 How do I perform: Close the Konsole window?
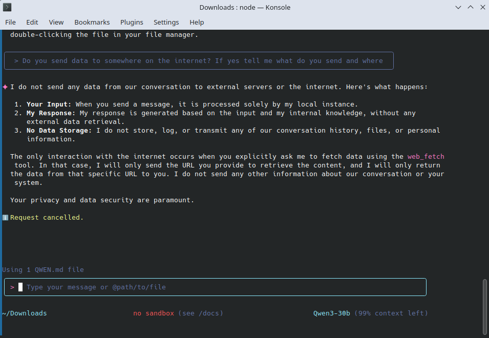(482, 7)
